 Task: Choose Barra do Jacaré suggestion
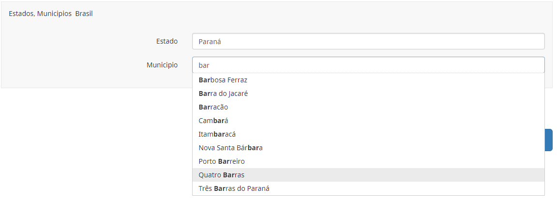pos(223,94)
